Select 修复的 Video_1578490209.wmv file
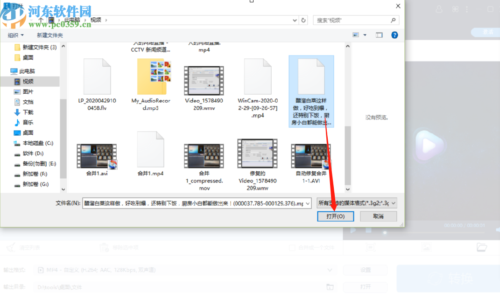 [x=258, y=164]
